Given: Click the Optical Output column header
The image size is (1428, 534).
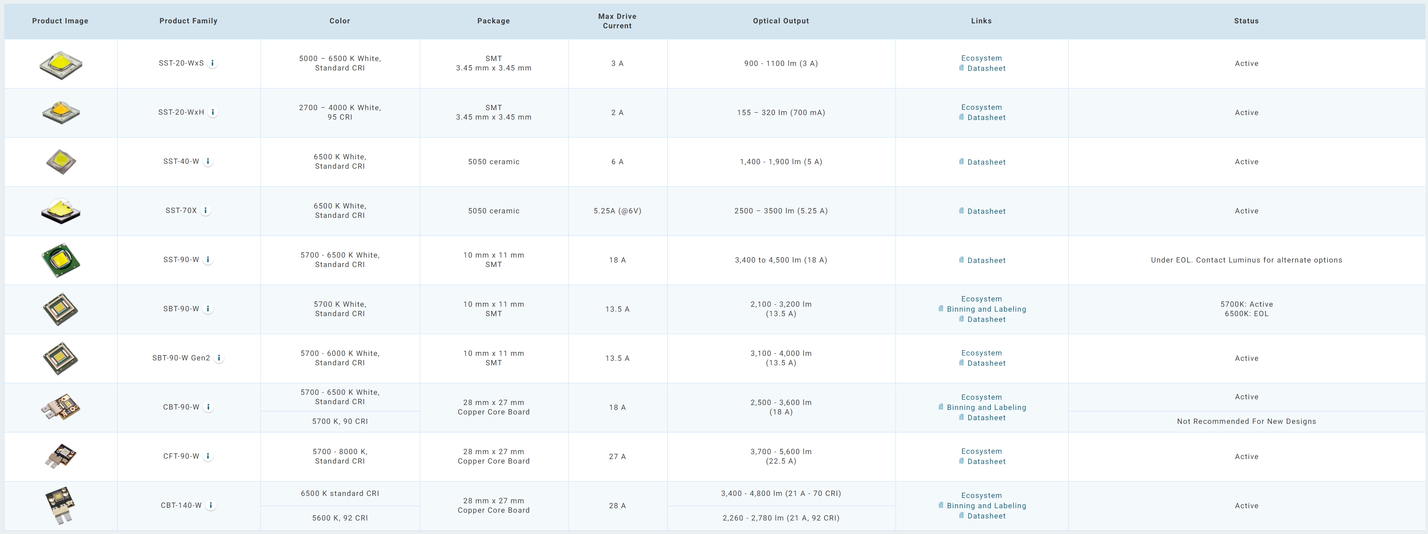Looking at the screenshot, I should pos(780,21).
